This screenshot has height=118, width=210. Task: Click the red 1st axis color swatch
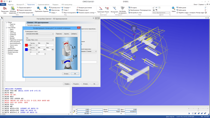[x=26, y=45]
